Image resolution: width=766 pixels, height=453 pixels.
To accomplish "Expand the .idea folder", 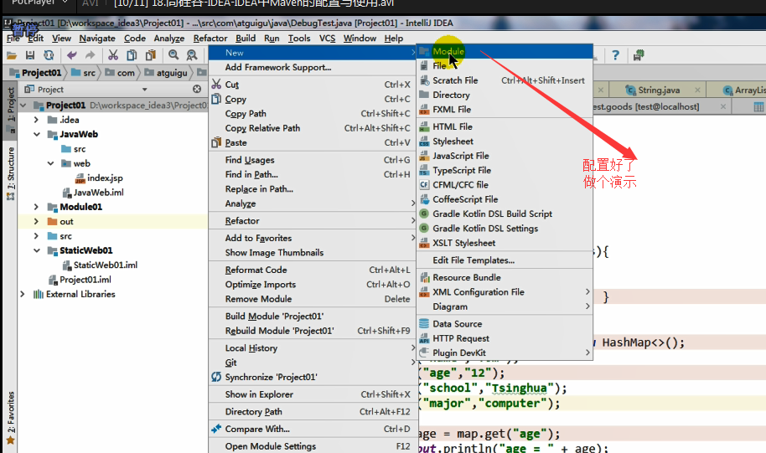I will (36, 120).
